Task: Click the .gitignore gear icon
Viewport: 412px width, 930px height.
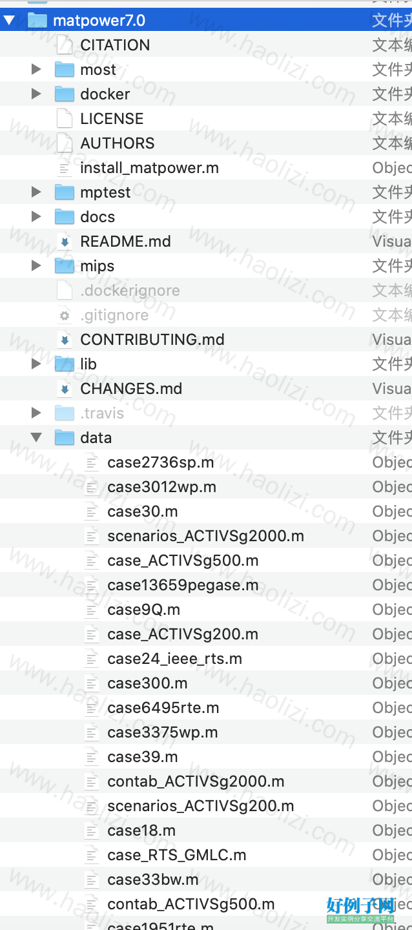Action: point(65,316)
